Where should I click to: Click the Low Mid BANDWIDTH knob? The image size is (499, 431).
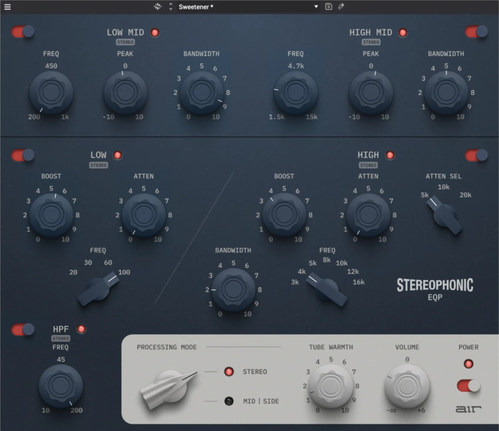[x=202, y=92]
